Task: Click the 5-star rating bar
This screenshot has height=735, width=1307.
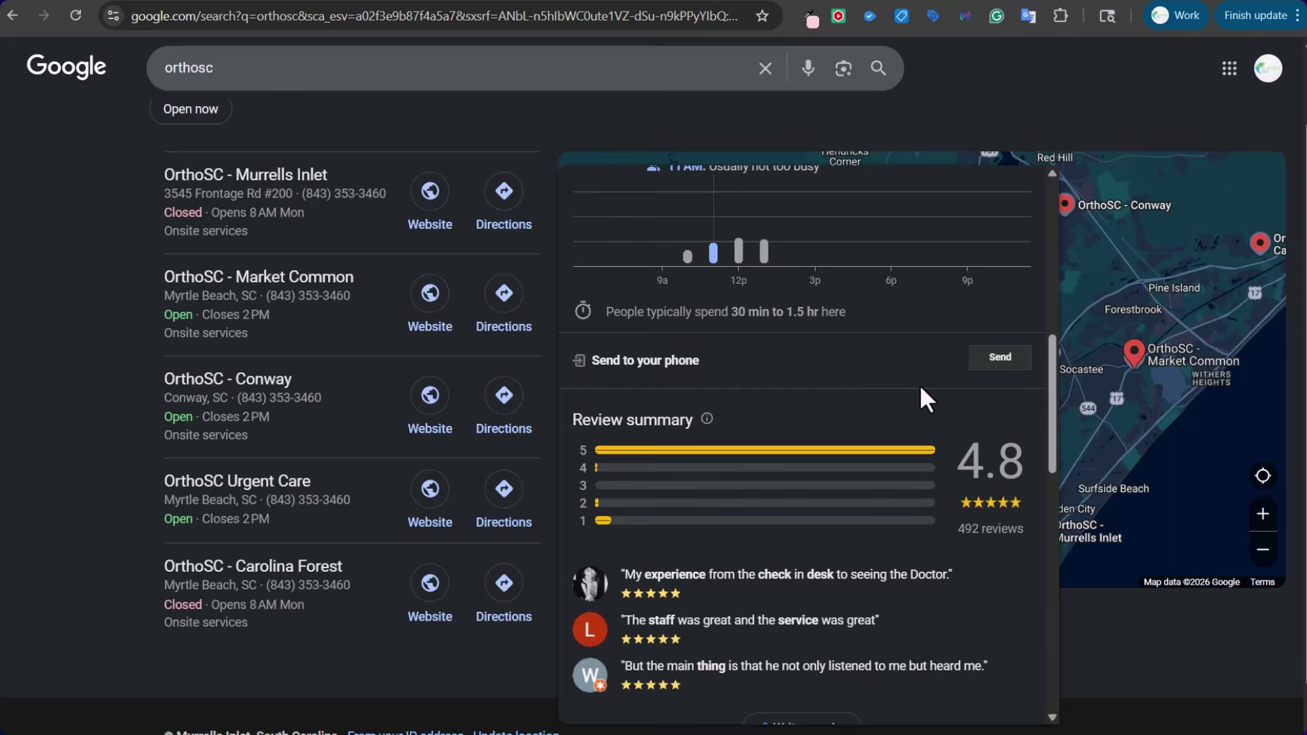Action: click(764, 450)
